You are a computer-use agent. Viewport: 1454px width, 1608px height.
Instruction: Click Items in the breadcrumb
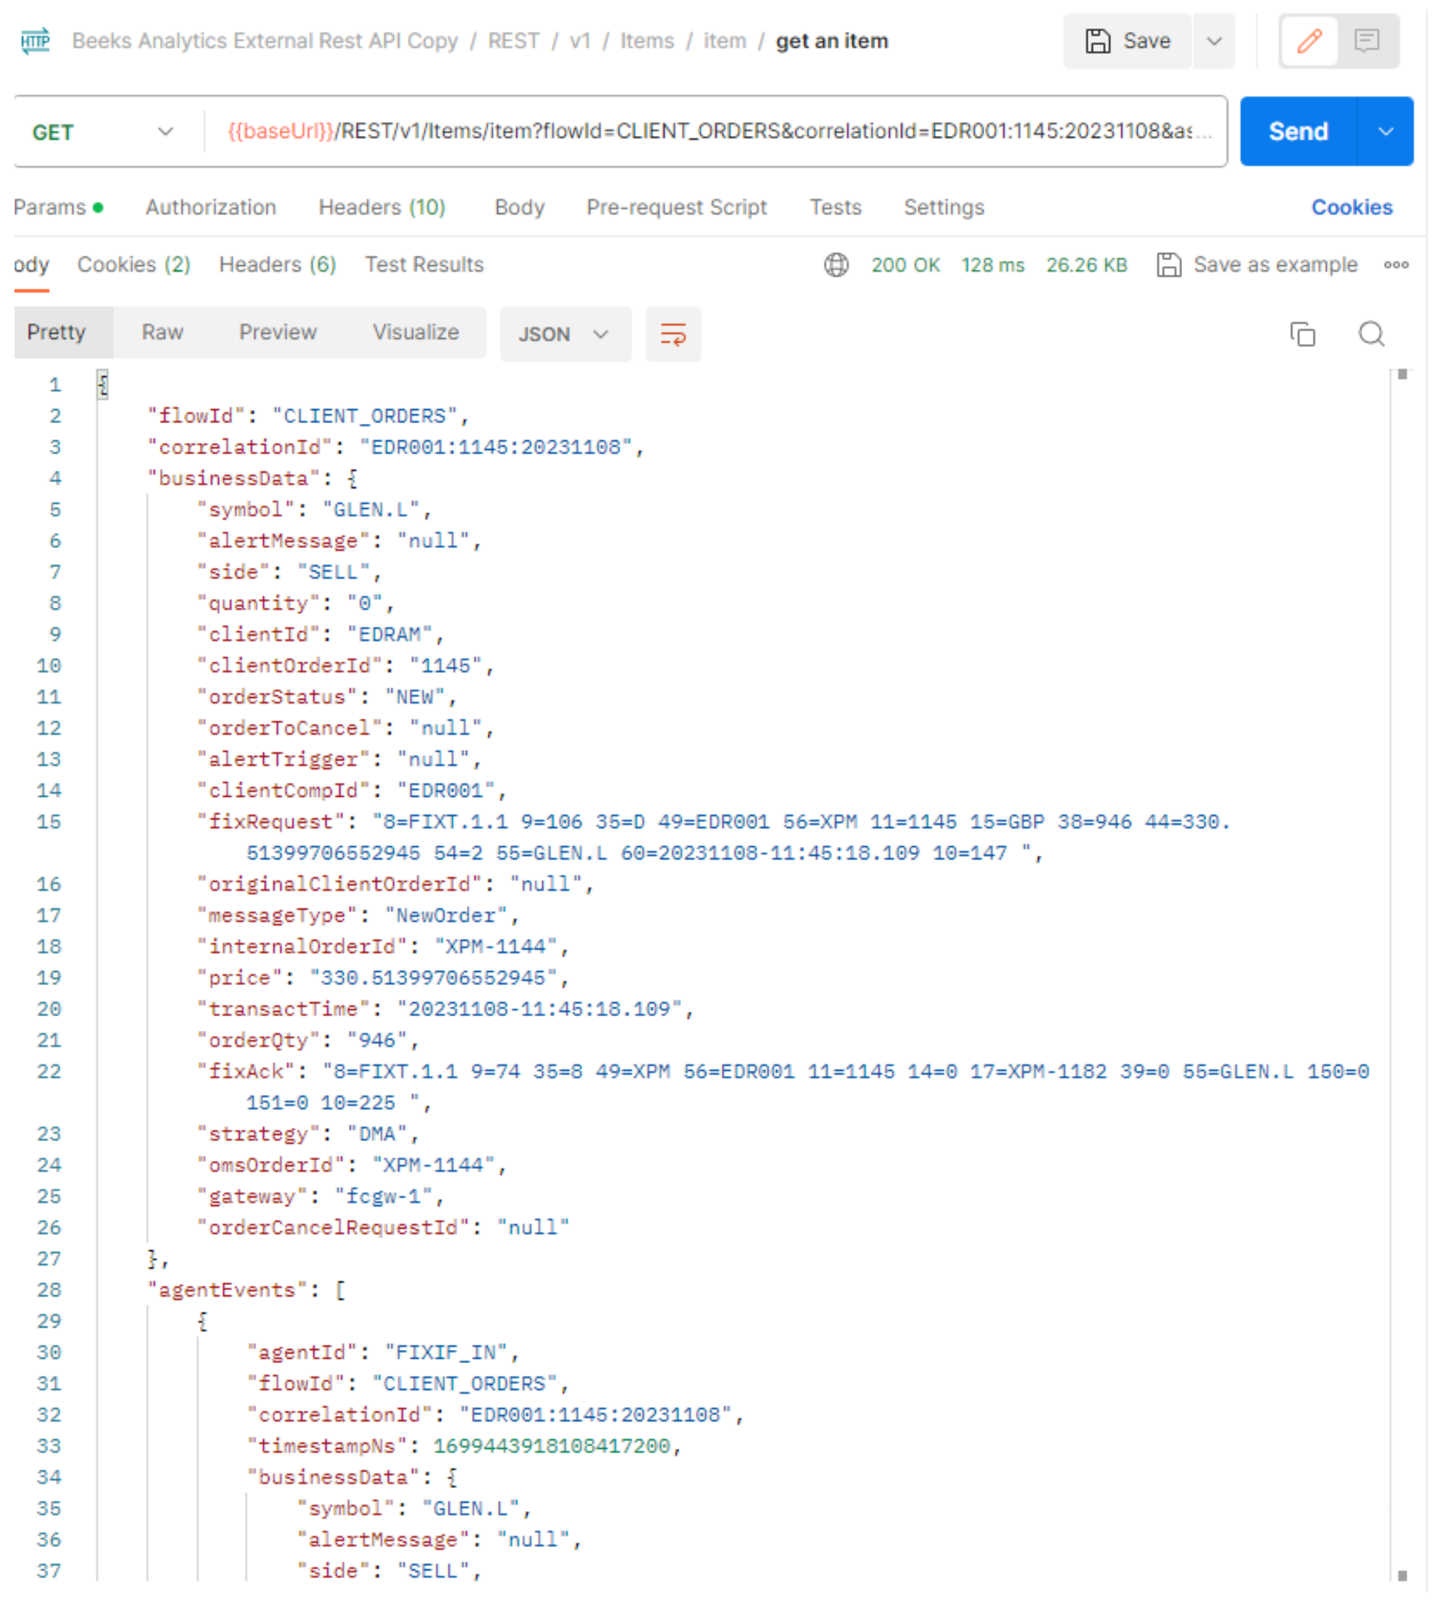coord(647,41)
